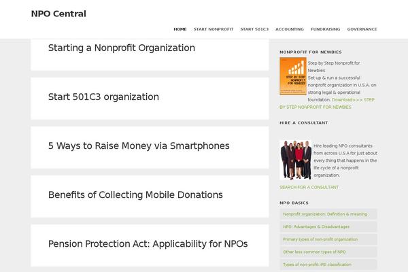Go to Start Nonprofit menu
Image resolution: width=408 pixels, height=272 pixels.
pos(214,29)
